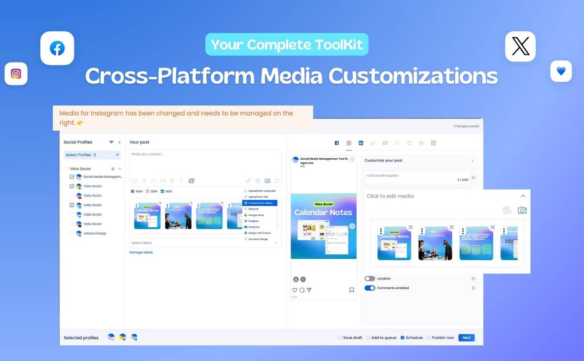Switch to the Instagram preview tab
The image size is (584, 361).
(x=349, y=143)
